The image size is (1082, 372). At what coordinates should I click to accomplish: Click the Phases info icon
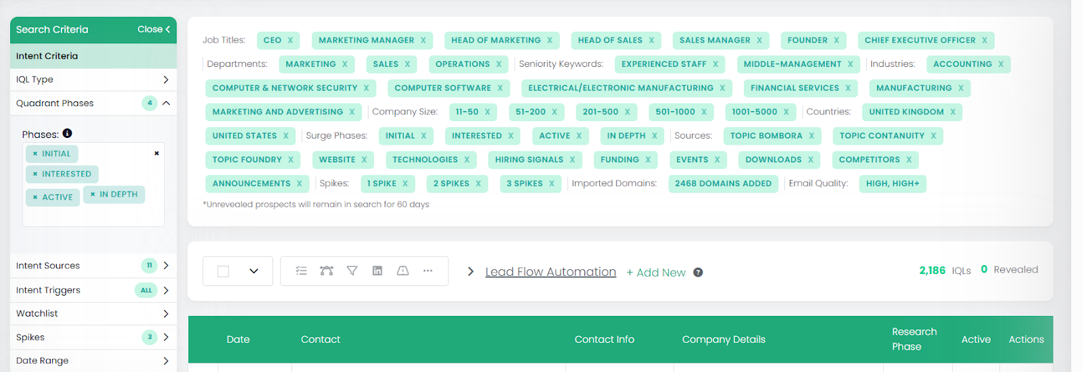67,133
